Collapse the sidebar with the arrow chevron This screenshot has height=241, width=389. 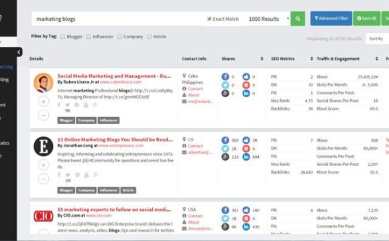click(19, 52)
